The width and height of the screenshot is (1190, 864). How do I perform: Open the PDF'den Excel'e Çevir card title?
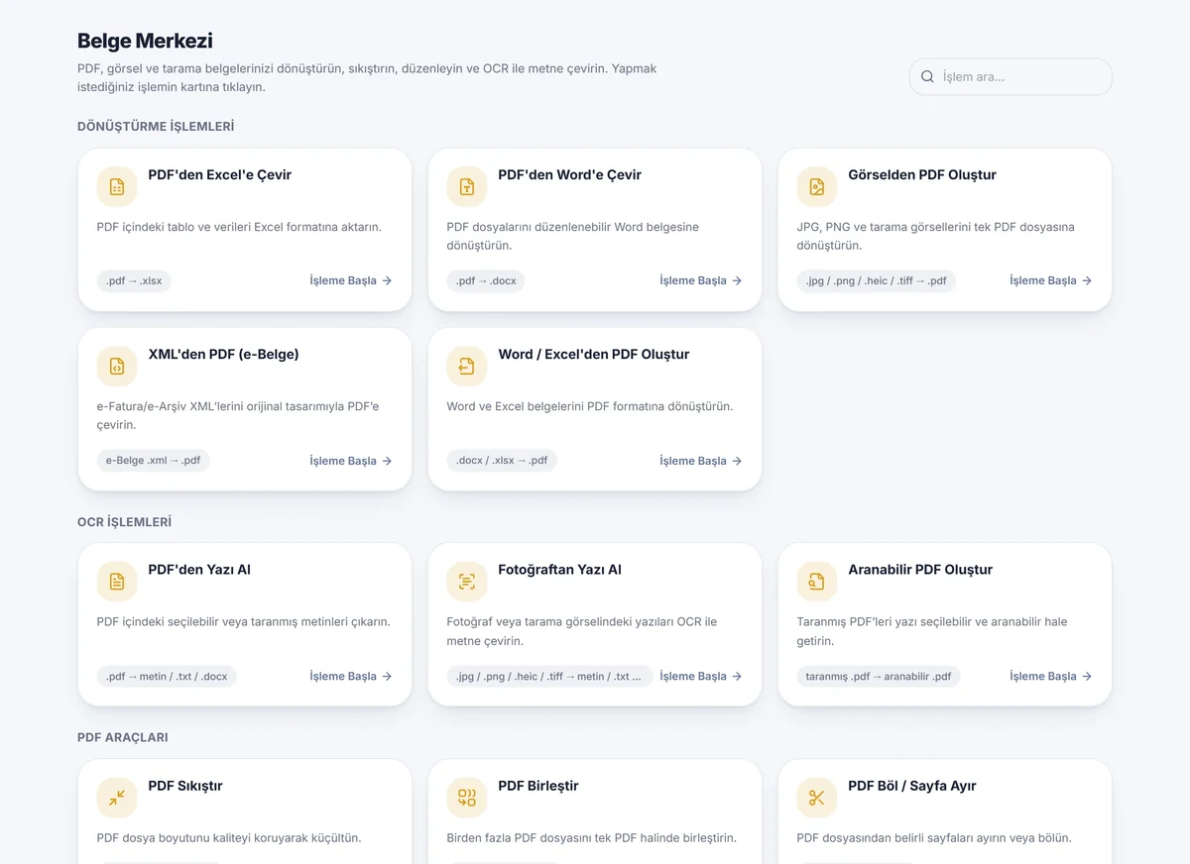pos(220,174)
